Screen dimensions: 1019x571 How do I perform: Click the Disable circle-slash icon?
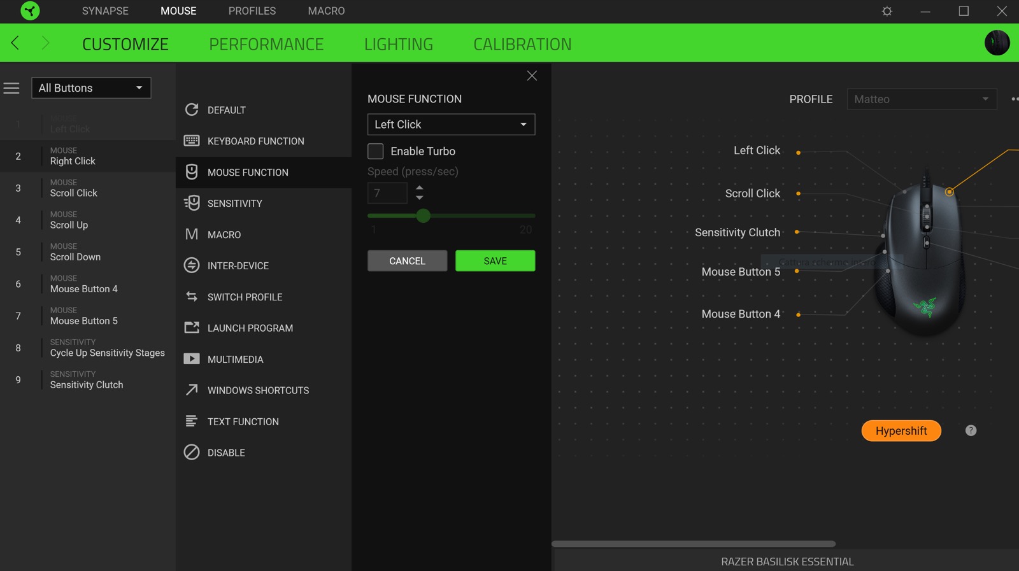point(192,452)
